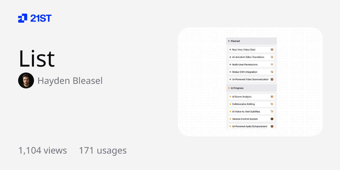Click the avatar on AI Scene Analysis
Image resolution: width=340 pixels, height=170 pixels.
pyautogui.click(x=272, y=97)
